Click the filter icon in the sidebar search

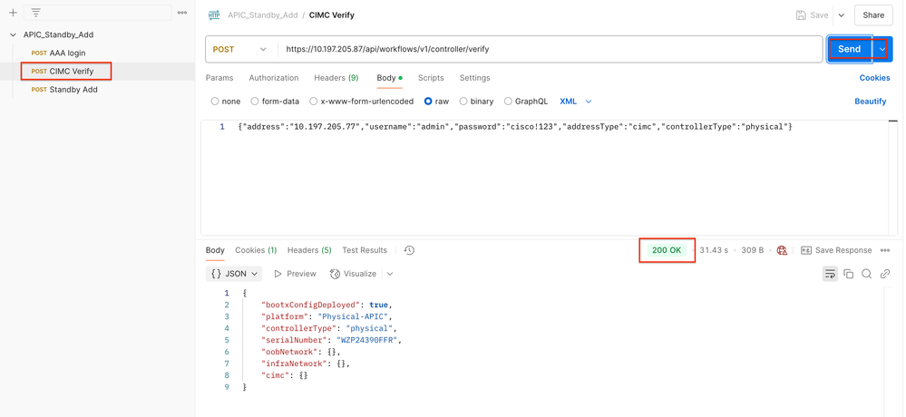click(x=36, y=13)
